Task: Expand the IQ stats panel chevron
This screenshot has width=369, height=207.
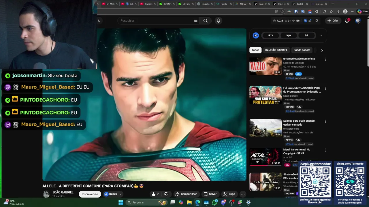Action: (x=321, y=35)
